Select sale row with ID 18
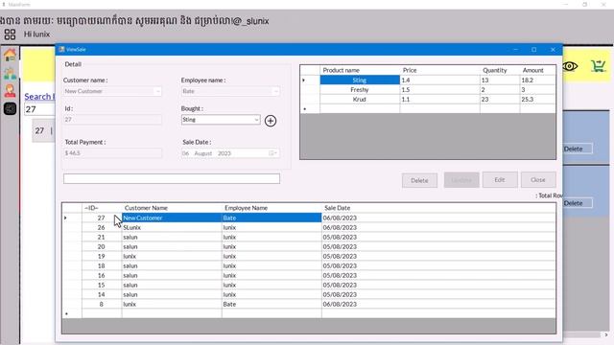 coord(309,266)
